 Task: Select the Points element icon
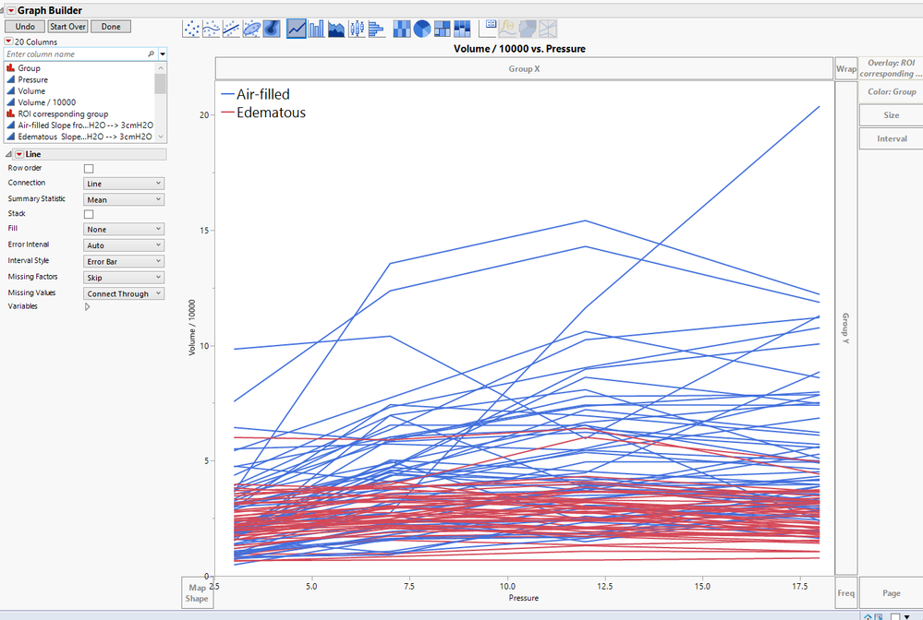click(190, 29)
